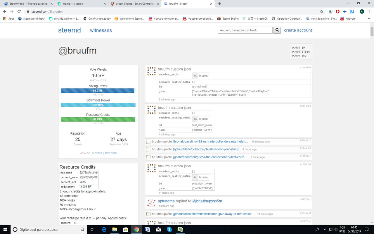374x234 pixels.
Task: View this account on steemdb
Action: [x=111, y=153]
